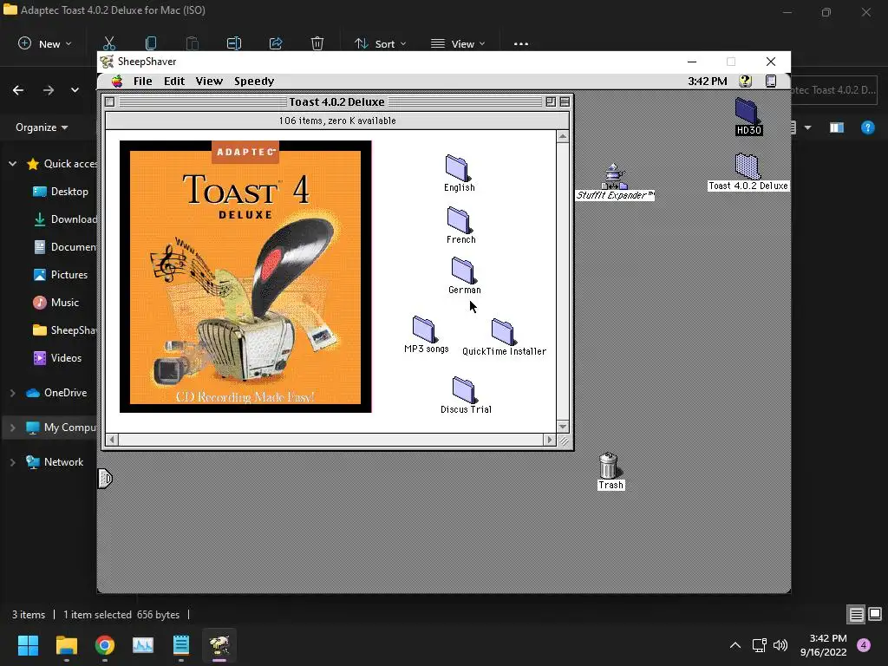888x666 pixels.
Task: Click the Control Strip tab on desktop
Action: pos(105,479)
